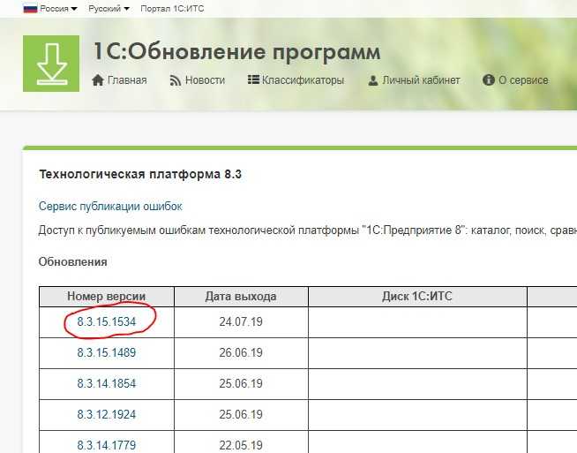This screenshot has width=577, height=453.
Task: Click the date 26.06.19 cell
Action: point(241,352)
